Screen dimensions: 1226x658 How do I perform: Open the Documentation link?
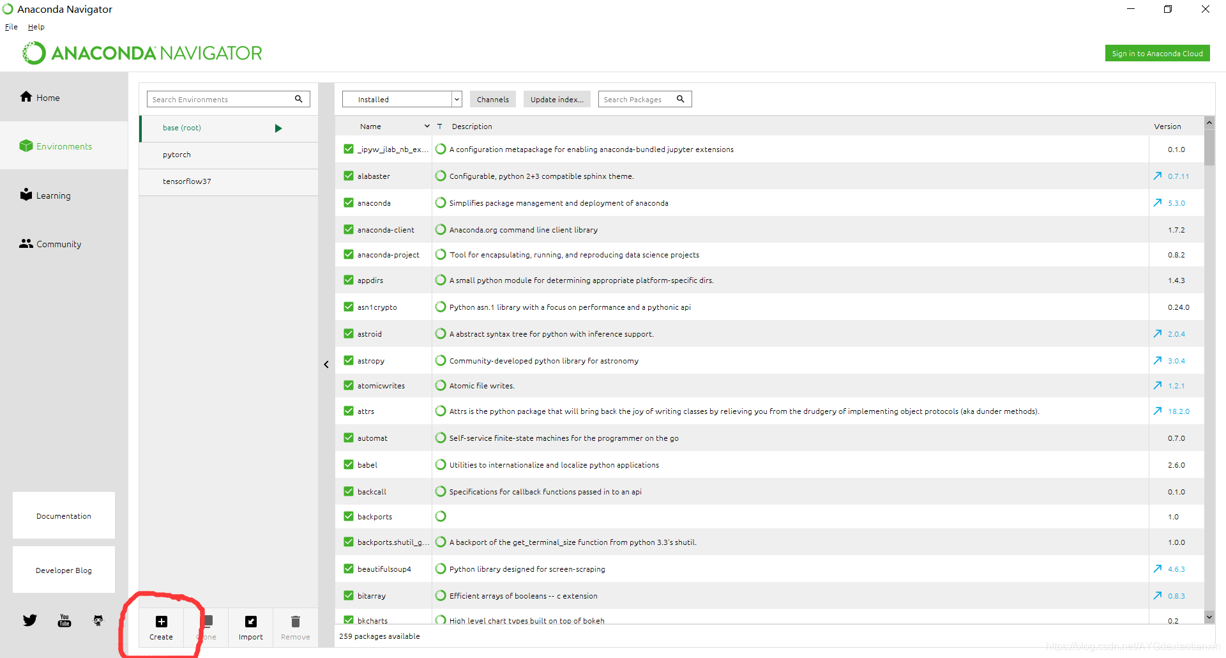(64, 516)
